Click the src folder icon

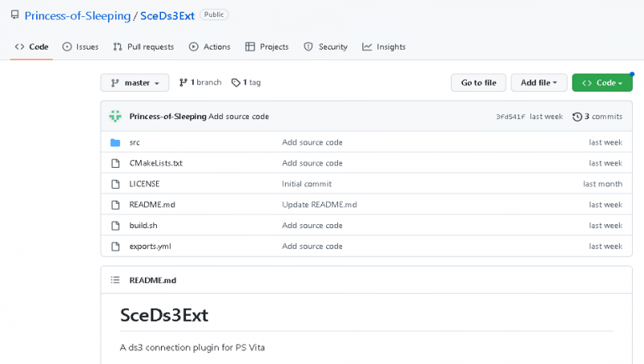tap(115, 143)
